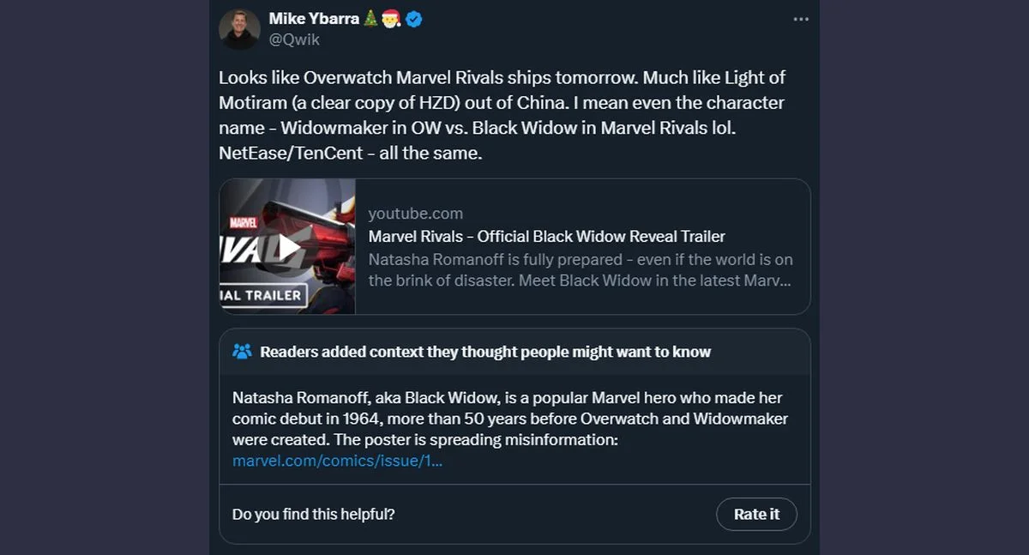Click the youtube.com domain label

click(x=415, y=214)
